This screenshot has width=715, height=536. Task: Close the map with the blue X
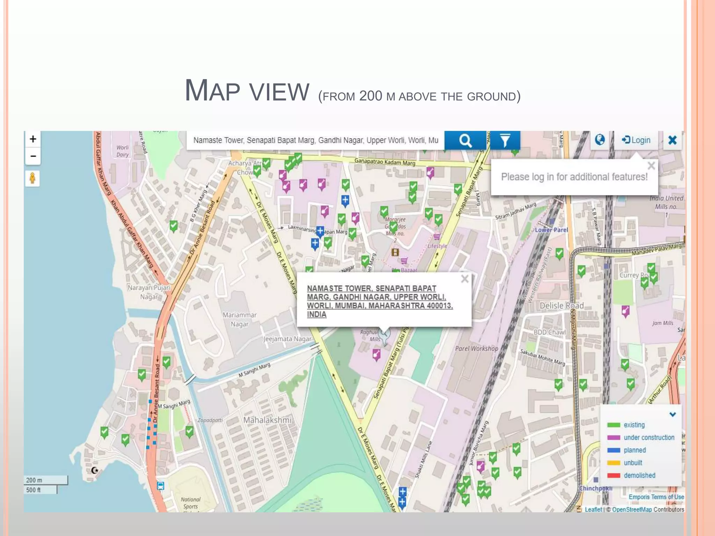tap(672, 140)
